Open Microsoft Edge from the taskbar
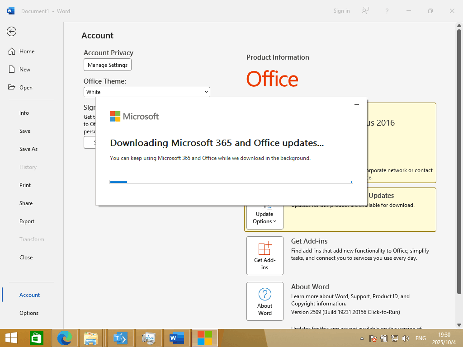 65,338
